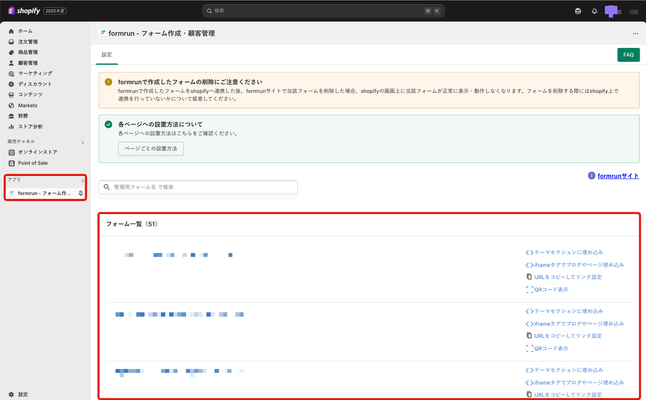The height and width of the screenshot is (400, 646).
Task: Select the マーケティング sidebar icon
Action: 11,74
